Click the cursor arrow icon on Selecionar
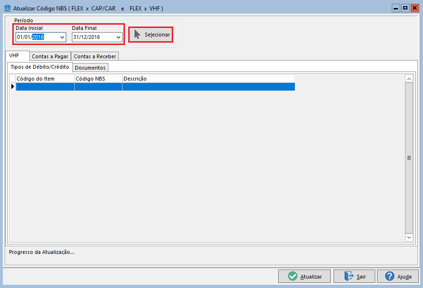Screen dimensions: 423x288 coord(137,35)
